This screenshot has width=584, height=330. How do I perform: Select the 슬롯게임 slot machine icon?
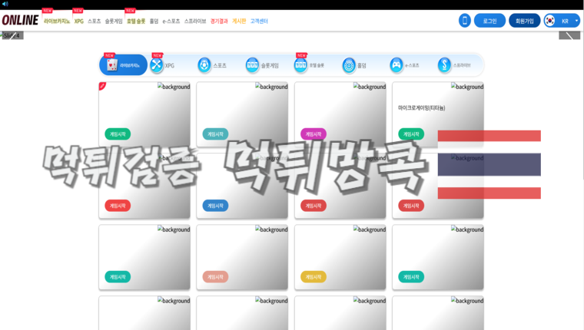coord(253,65)
